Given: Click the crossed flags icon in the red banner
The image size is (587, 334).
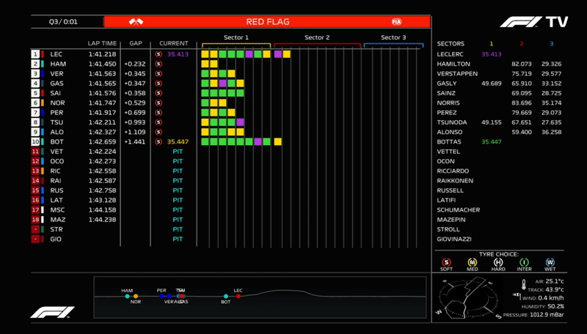Looking at the screenshot, I should [136, 22].
